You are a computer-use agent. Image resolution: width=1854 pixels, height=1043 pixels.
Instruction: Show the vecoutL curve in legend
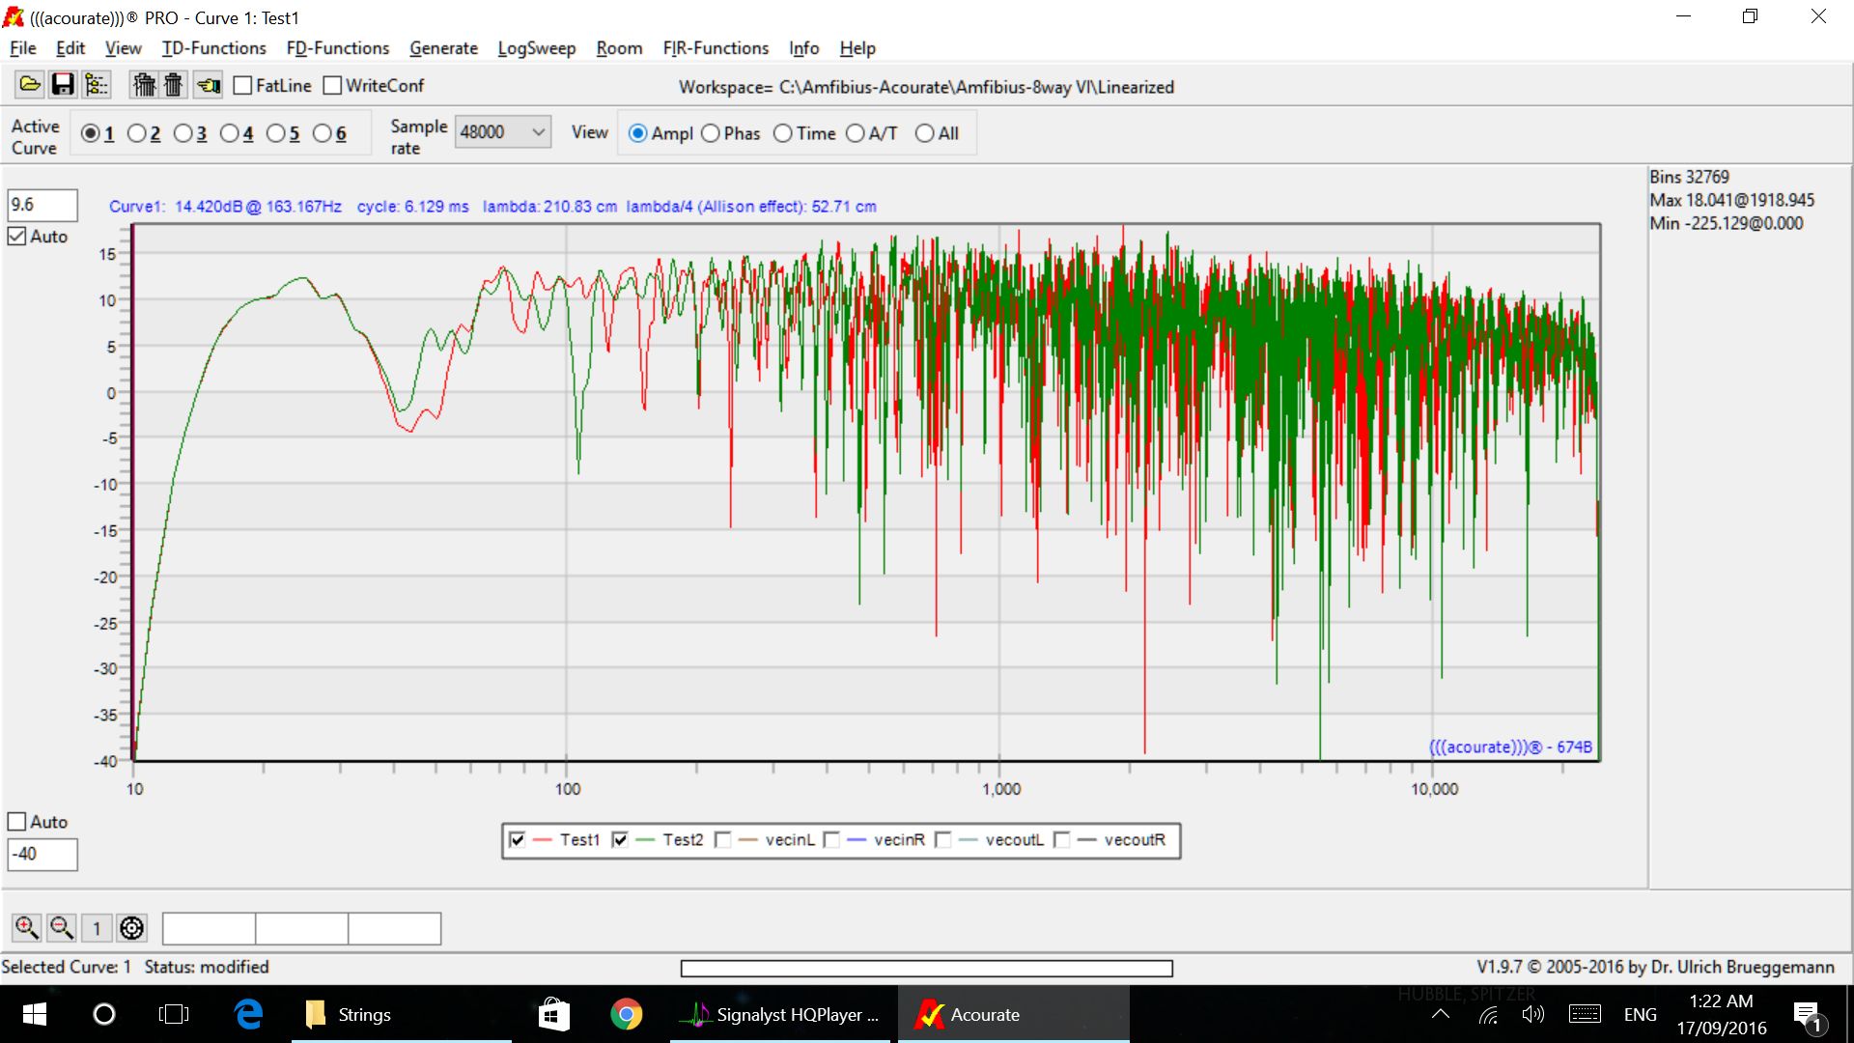tap(943, 840)
